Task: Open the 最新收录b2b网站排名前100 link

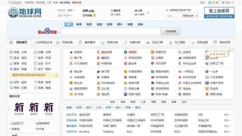Action: (x=29, y=75)
